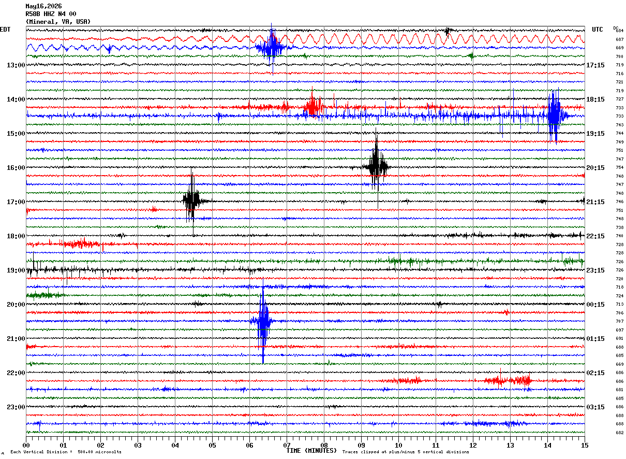Click the station label R58B HHZ N4 00
Viewport: 626px width, 459px height.
tap(51, 14)
